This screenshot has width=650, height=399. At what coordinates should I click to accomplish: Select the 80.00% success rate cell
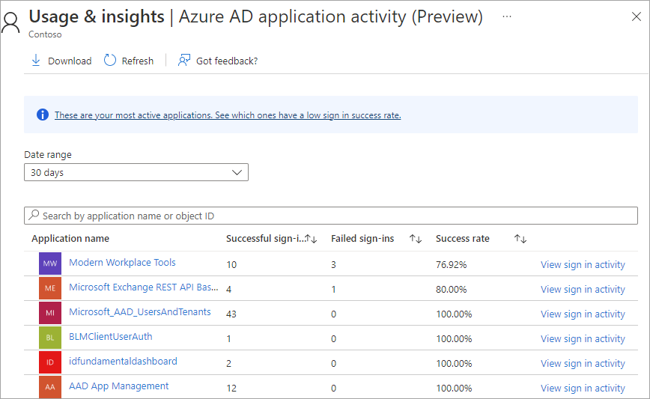[451, 289]
